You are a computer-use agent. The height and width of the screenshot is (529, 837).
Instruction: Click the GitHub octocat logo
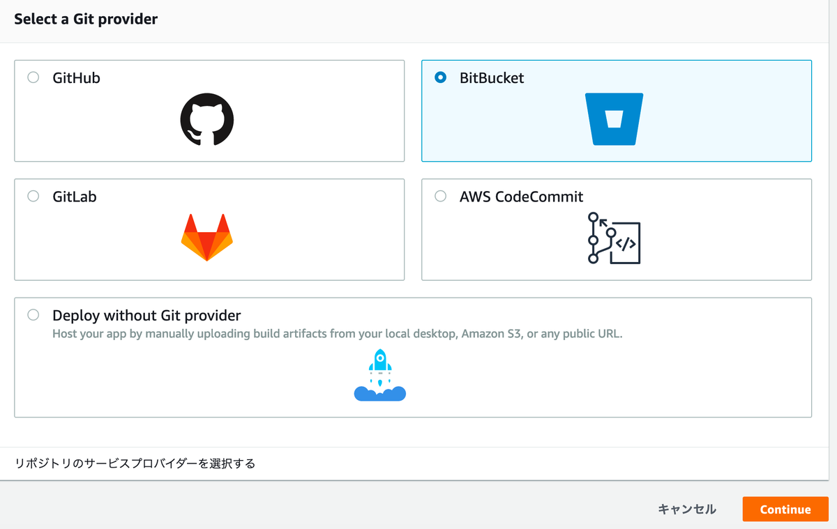pos(207,119)
